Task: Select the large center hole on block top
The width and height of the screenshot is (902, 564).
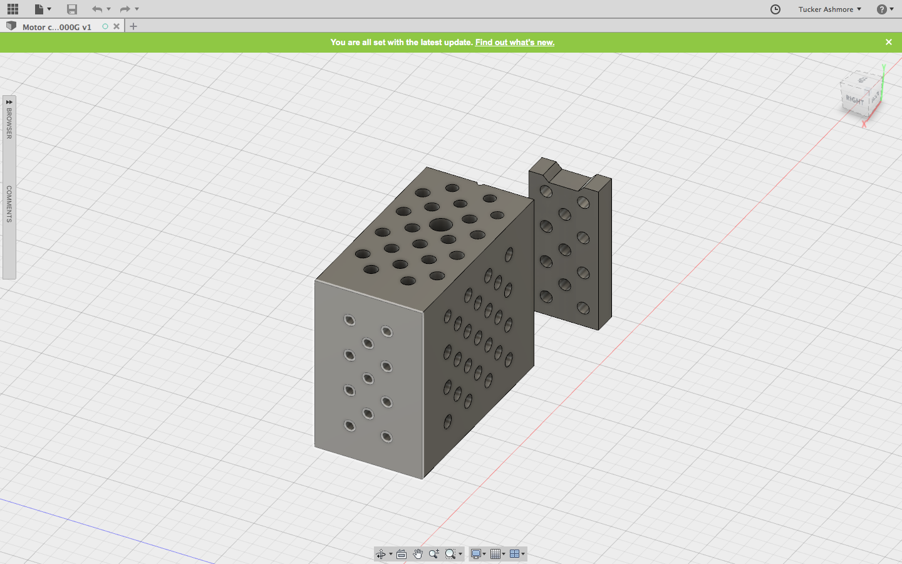Action: (441, 225)
